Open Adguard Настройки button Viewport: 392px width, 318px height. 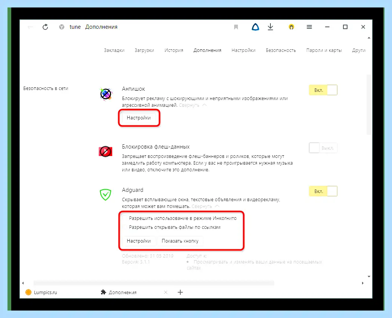[x=139, y=241]
